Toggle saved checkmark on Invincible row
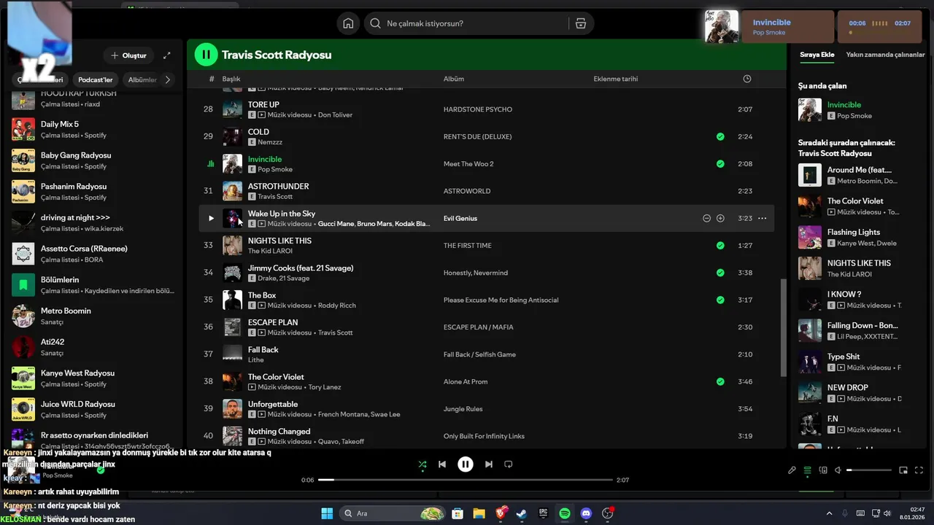Viewport: 934px width, 525px height. [720, 164]
